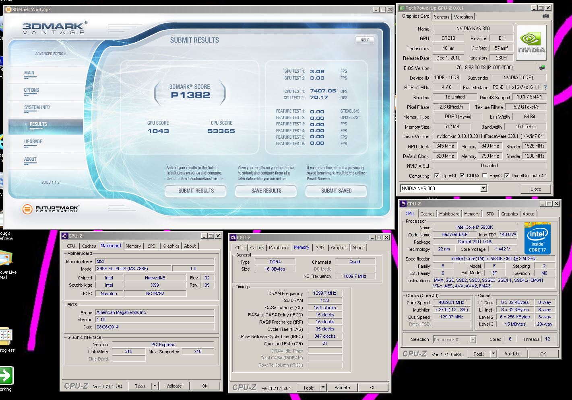This screenshot has width=572, height=400.
Task: Click Futuremark Corporation logo
Action: pyautogui.click(x=51, y=209)
